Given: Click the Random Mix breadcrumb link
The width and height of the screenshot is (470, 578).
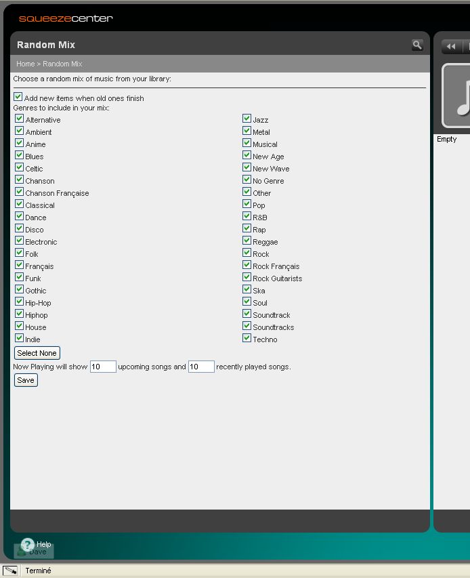Looking at the screenshot, I should (62, 64).
